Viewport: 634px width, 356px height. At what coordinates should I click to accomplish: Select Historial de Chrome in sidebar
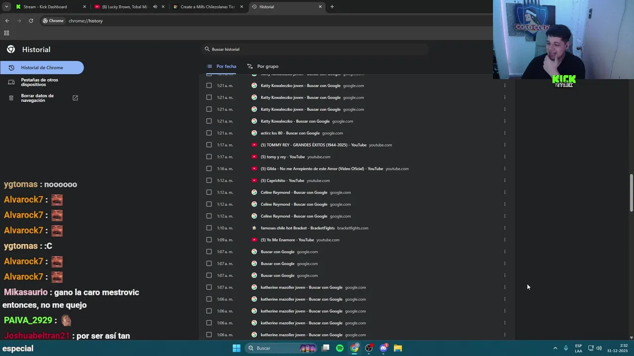click(42, 68)
